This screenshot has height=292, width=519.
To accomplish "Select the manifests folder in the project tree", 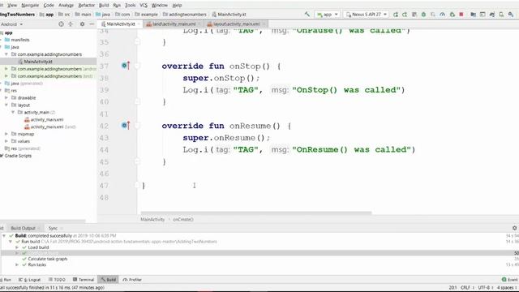I will click(20, 40).
